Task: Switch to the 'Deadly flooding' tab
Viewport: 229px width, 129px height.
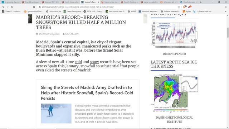Action: pyautogui.click(x=130, y=2)
